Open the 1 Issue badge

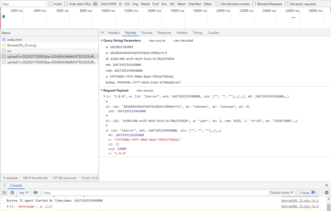coord(308,192)
